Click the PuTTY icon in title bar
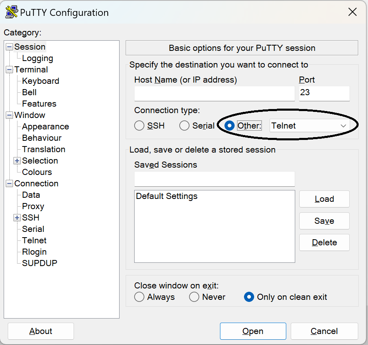Screen dimensions: 368x345 click(11, 12)
